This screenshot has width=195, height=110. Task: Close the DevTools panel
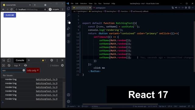pyautogui.click(x=62, y=61)
